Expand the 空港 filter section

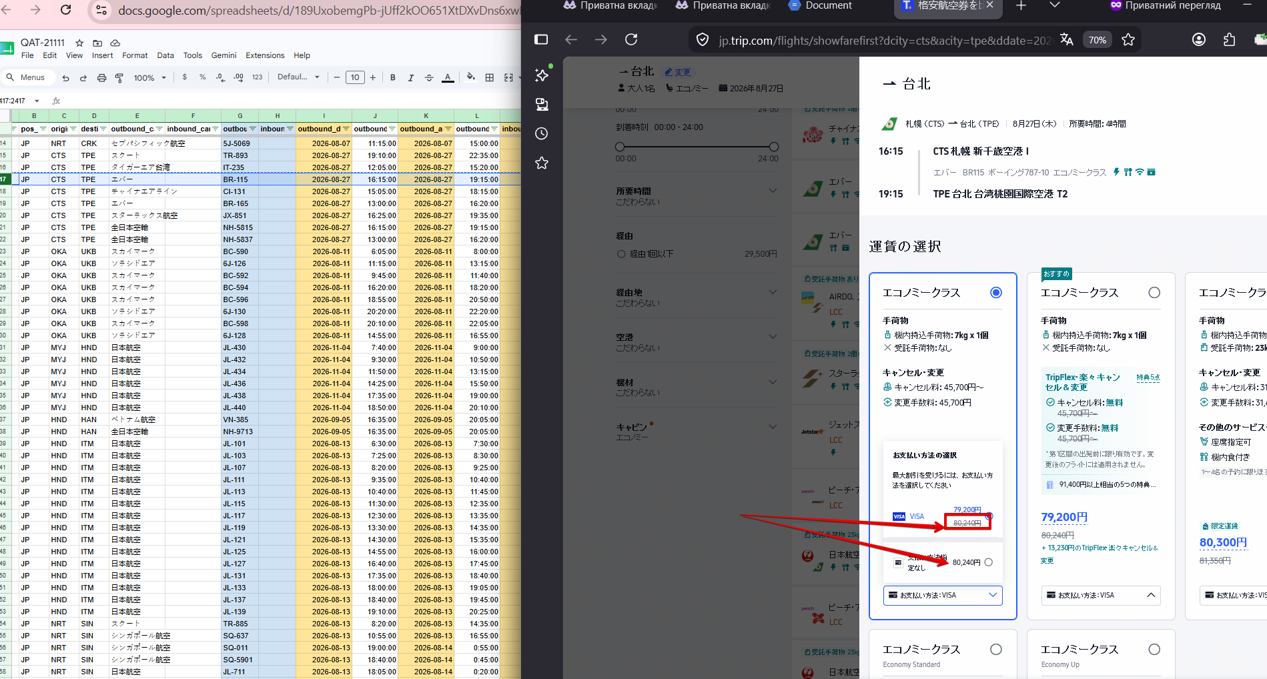(773, 337)
